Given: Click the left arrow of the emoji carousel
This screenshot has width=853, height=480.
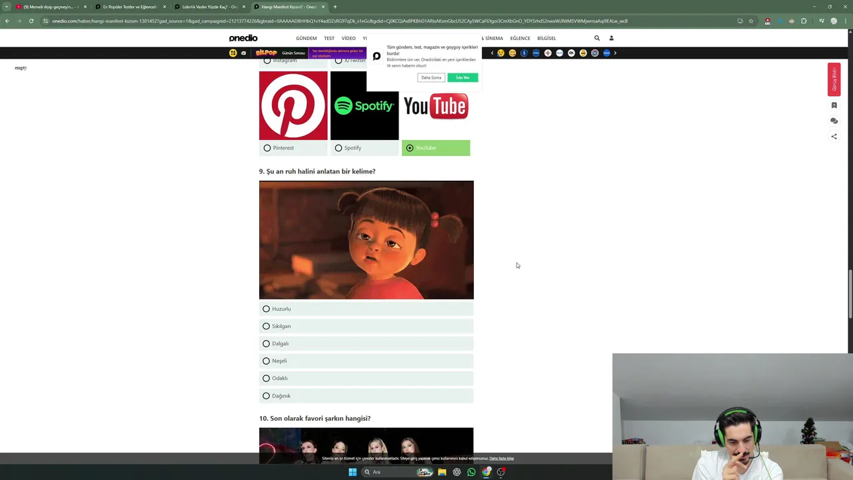Looking at the screenshot, I should click(492, 53).
